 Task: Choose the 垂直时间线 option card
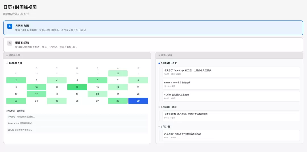coord(153,45)
